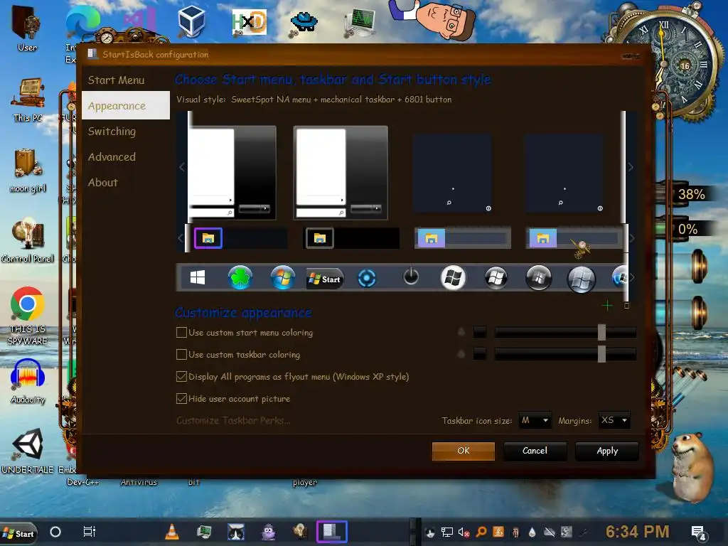The image size is (728, 546).
Task: Enable Use custom taskbar coloring
Action: [181, 354]
